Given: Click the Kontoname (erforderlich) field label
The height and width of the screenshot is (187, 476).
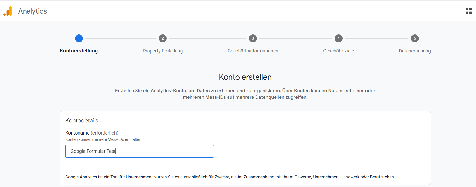Looking at the screenshot, I should (92, 133).
